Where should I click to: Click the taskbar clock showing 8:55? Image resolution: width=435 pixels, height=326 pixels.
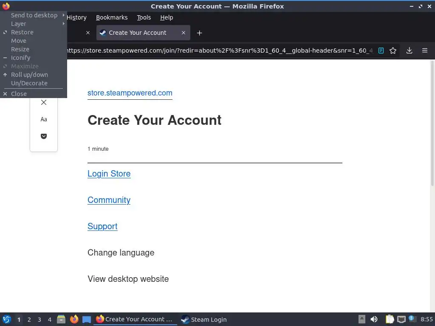(427, 319)
